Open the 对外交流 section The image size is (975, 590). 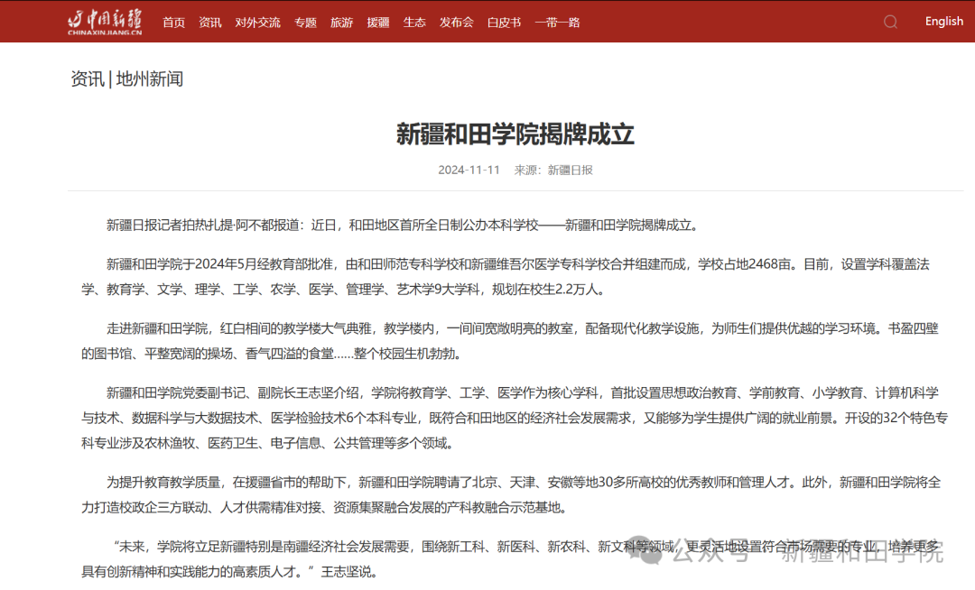tap(257, 22)
